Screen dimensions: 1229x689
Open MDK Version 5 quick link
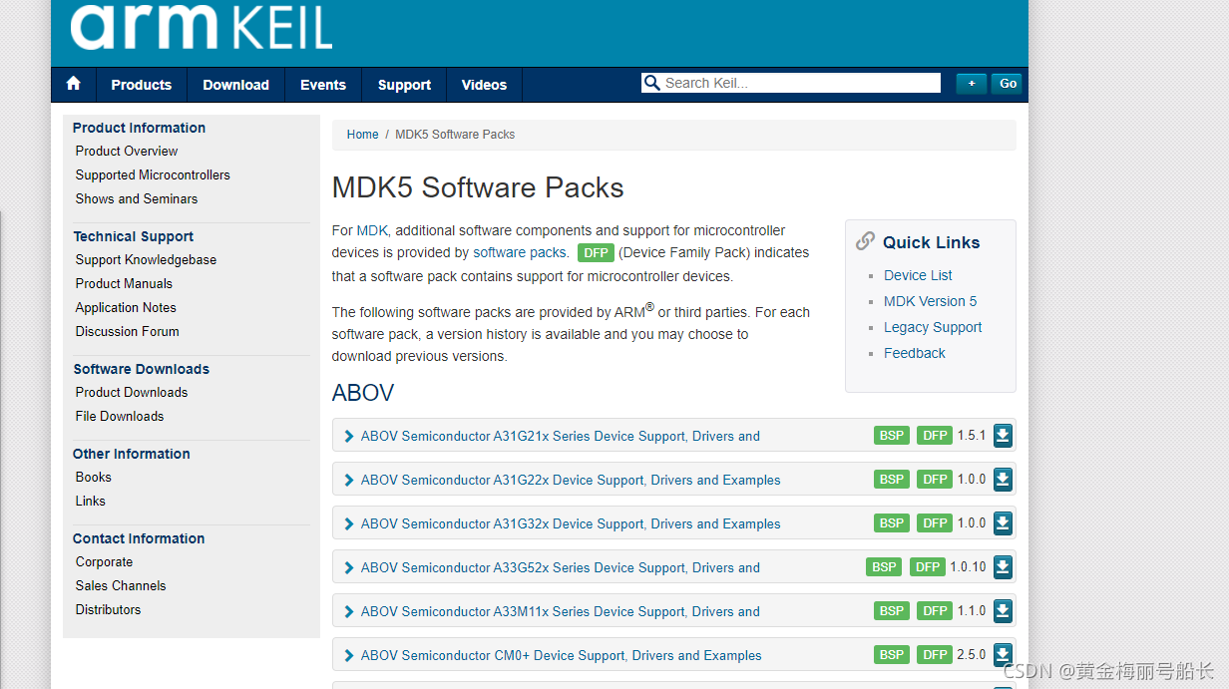931,301
